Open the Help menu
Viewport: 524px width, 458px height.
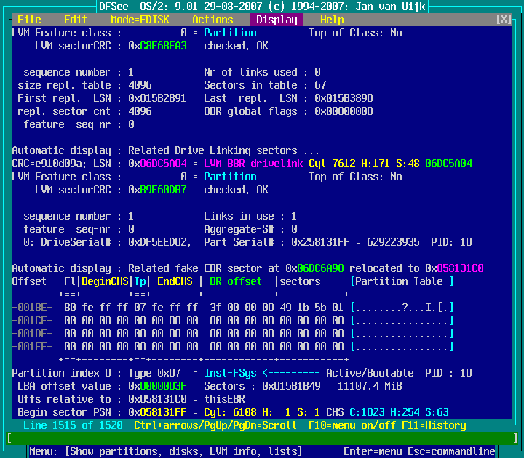pos(332,20)
